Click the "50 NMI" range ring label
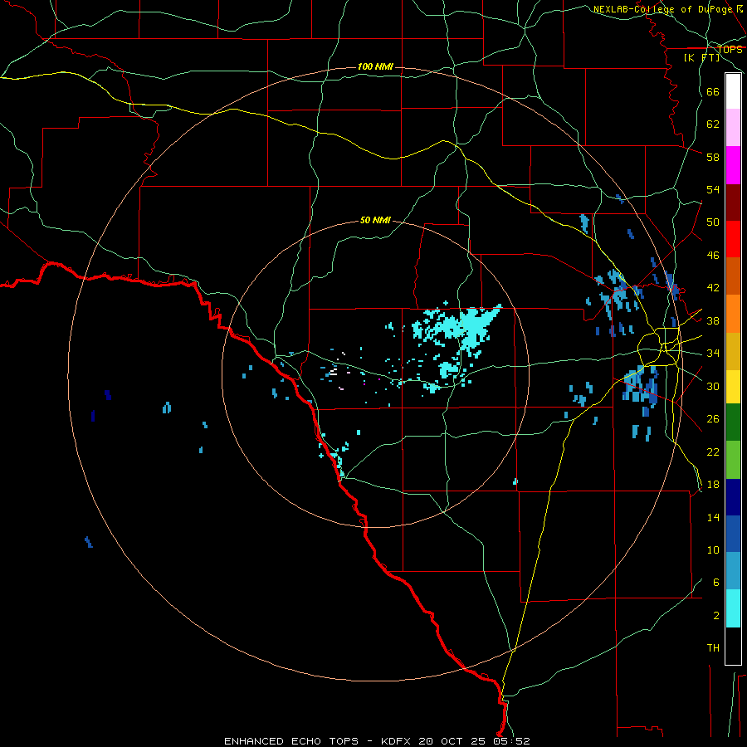The width and height of the screenshot is (747, 747). [x=375, y=220]
